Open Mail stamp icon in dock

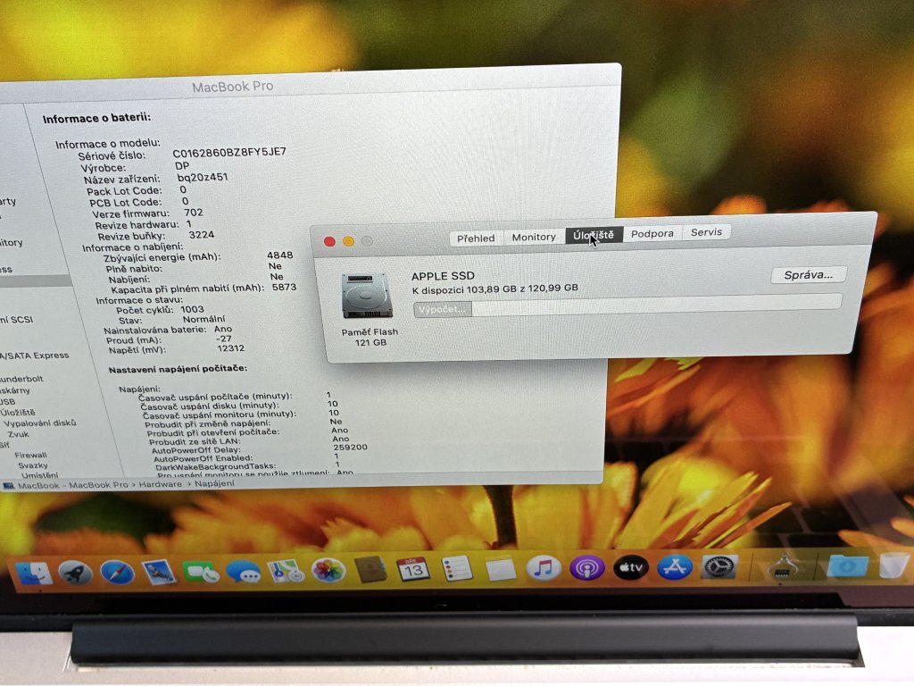(159, 572)
